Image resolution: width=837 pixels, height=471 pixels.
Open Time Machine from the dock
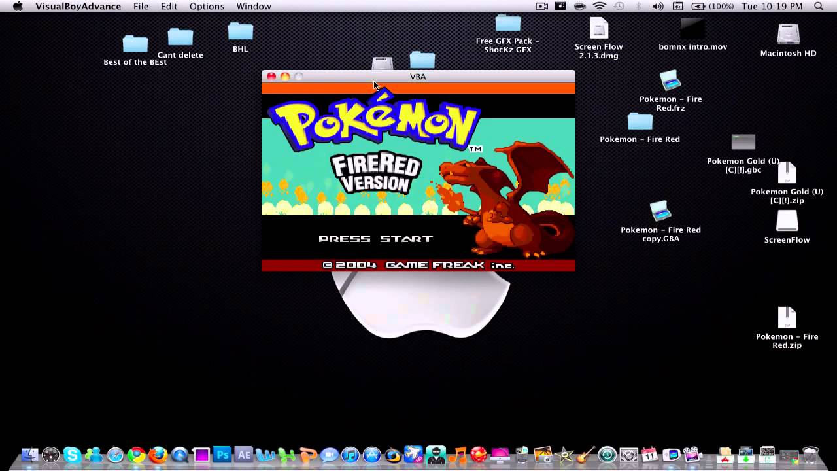[x=607, y=455]
